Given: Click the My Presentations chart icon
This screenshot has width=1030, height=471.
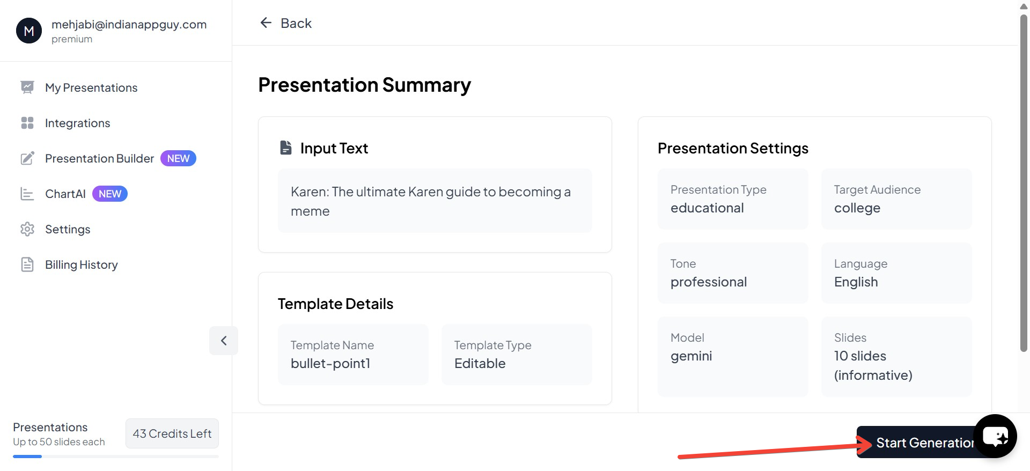Looking at the screenshot, I should pos(27,87).
